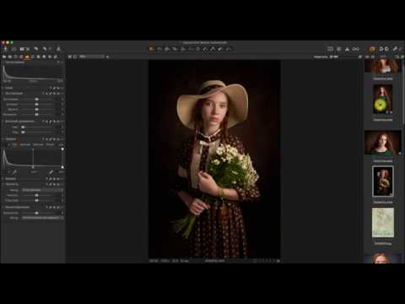The height and width of the screenshot is (304, 405).
Task: Click the Exposure slider handle
Action: click(36, 100)
